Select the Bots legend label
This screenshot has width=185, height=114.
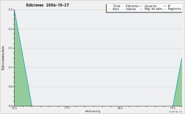pos(116,9)
